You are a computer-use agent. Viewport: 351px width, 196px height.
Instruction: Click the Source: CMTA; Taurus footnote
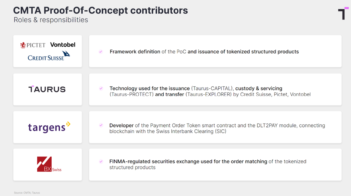tap(27, 193)
